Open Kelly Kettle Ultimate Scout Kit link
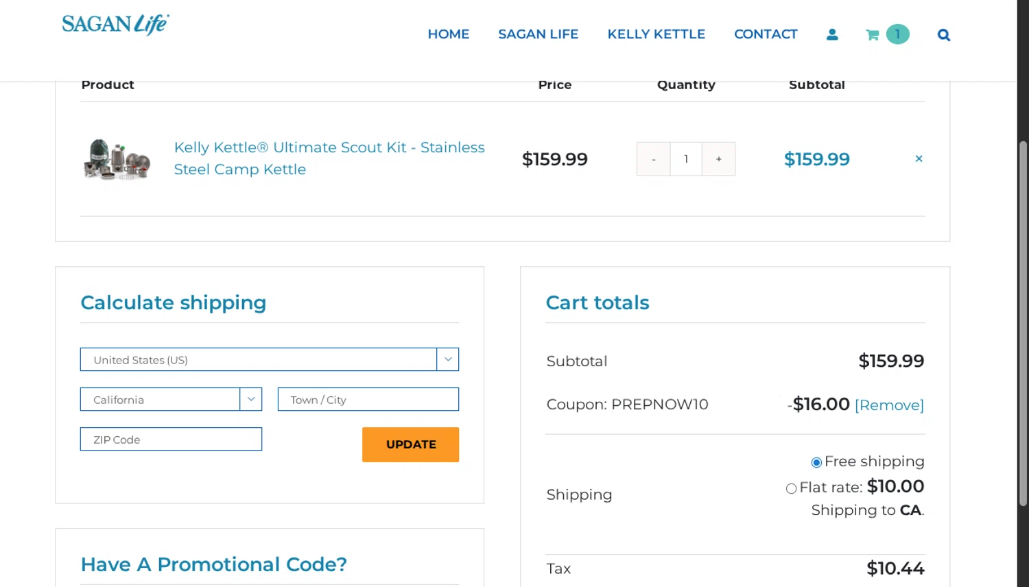 coord(329,158)
